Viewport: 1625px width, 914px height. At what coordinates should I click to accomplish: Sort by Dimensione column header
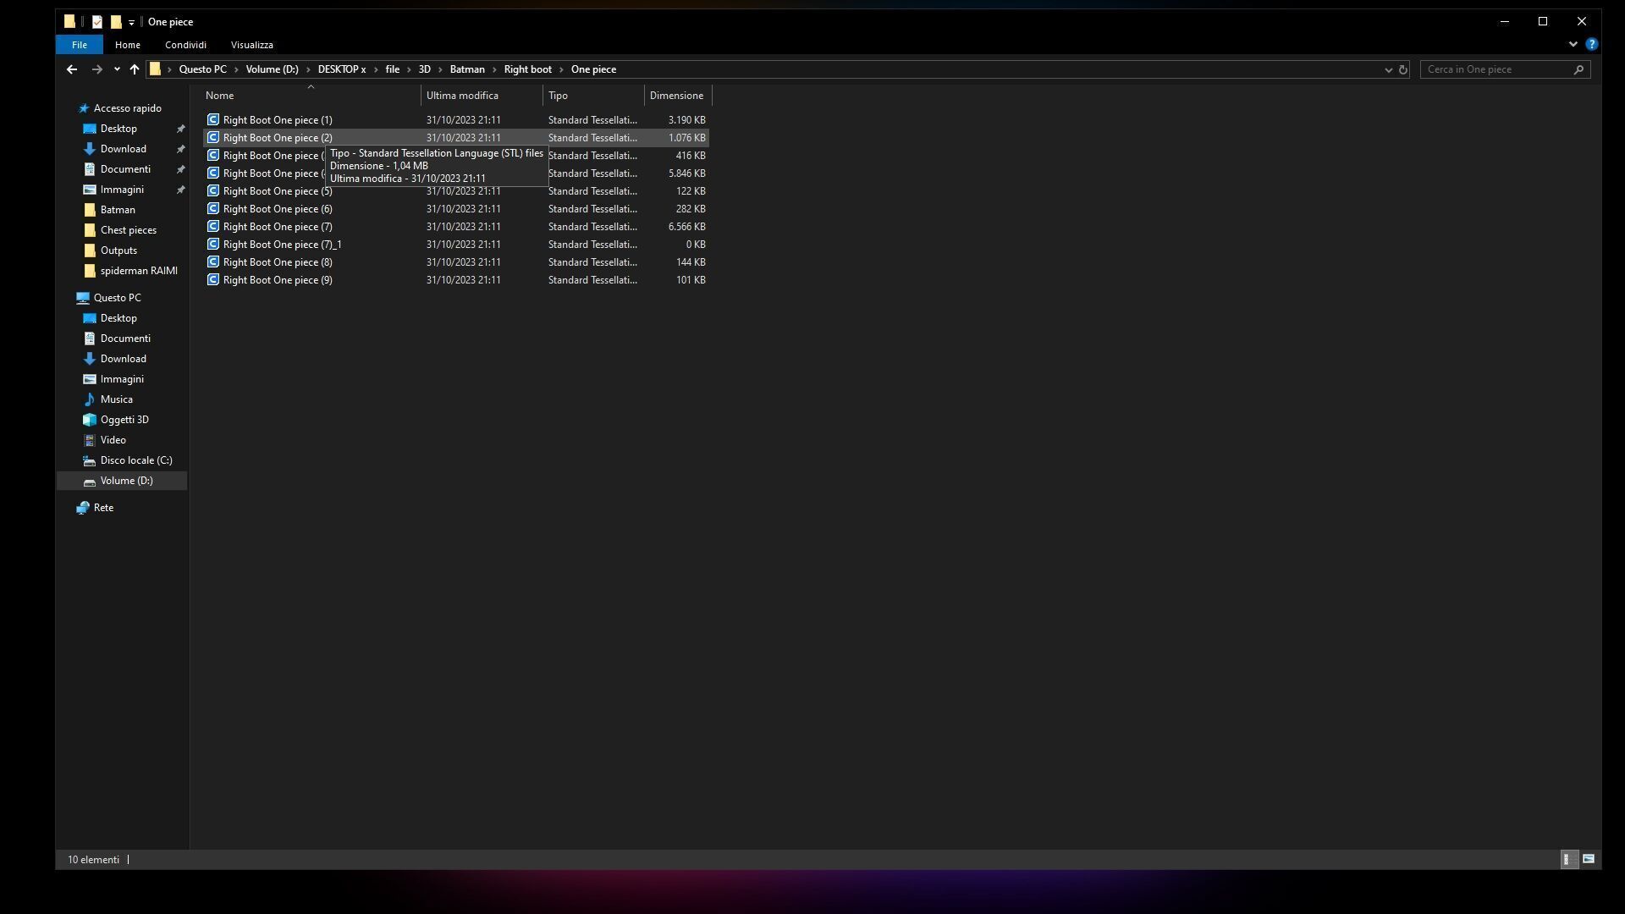(676, 96)
